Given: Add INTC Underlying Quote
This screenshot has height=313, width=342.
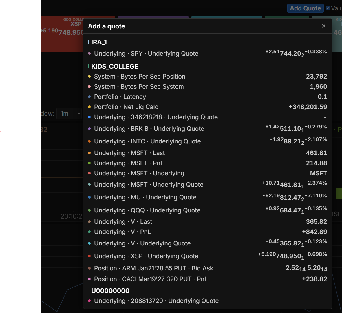Looking at the screenshot, I should click(207, 141).
